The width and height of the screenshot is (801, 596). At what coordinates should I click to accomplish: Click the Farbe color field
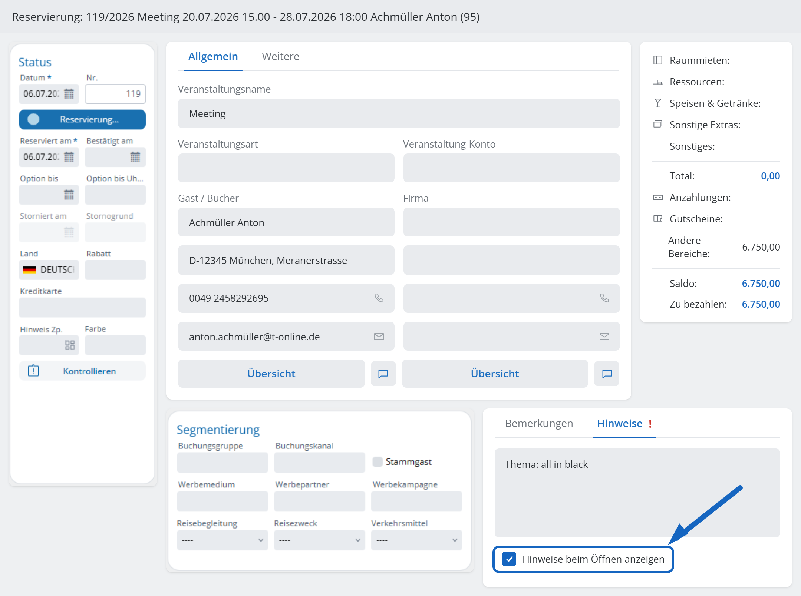click(x=115, y=345)
